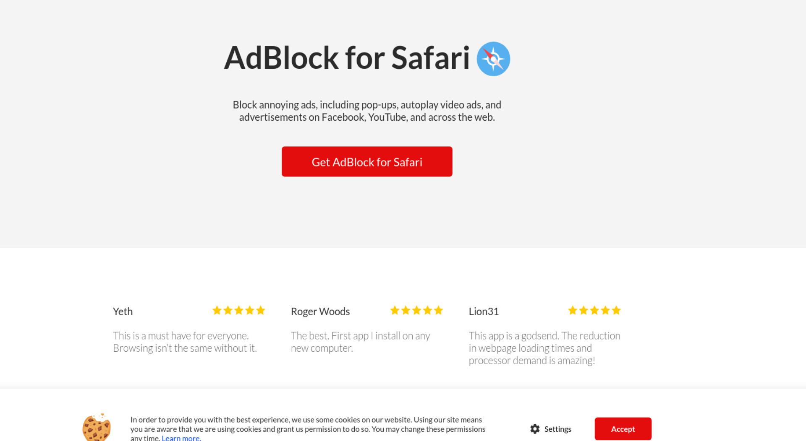Click the cookie icon in the consent banner

coord(97,427)
